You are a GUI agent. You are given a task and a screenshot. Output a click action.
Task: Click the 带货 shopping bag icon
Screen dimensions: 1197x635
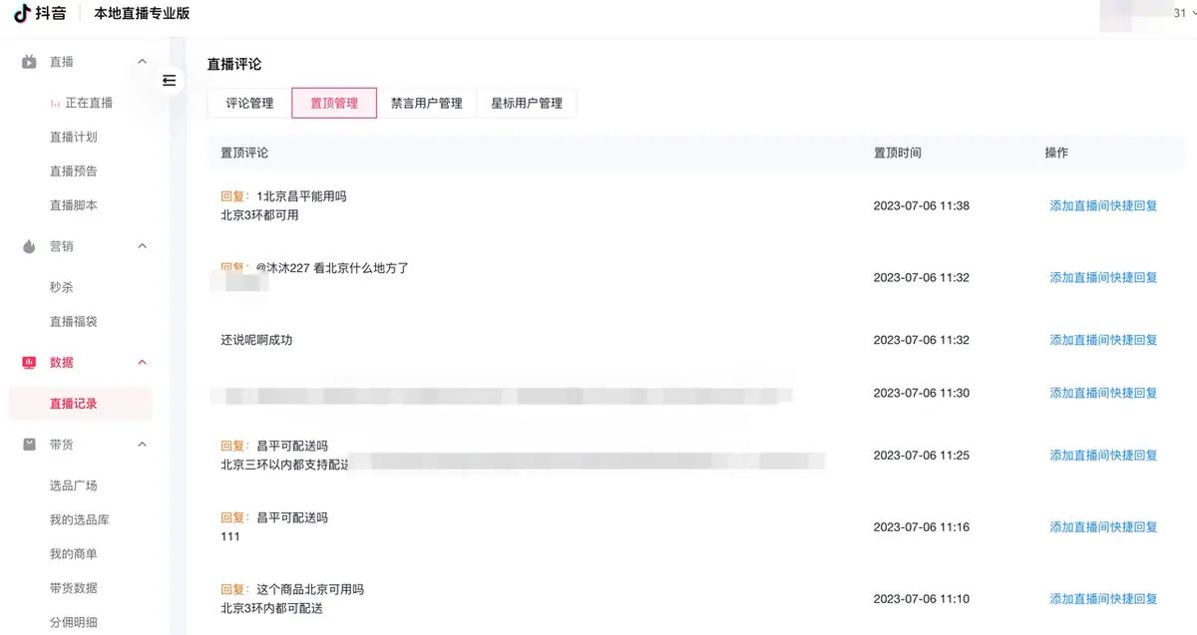point(30,445)
